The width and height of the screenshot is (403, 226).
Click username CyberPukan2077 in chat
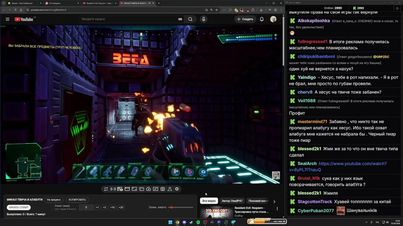(316, 211)
